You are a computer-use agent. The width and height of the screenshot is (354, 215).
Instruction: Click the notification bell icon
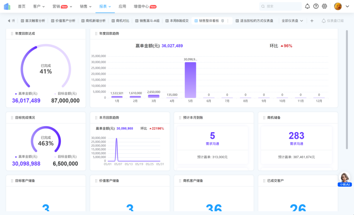pyautogui.click(x=307, y=6)
